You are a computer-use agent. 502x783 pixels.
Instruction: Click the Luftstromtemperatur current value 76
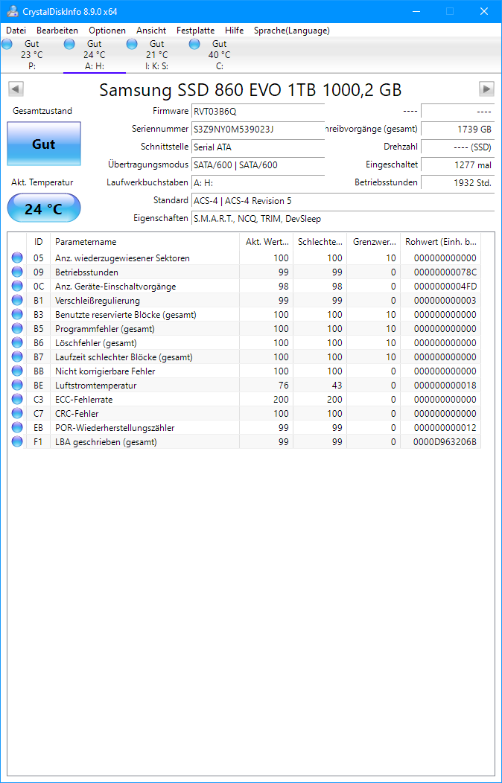pos(283,385)
